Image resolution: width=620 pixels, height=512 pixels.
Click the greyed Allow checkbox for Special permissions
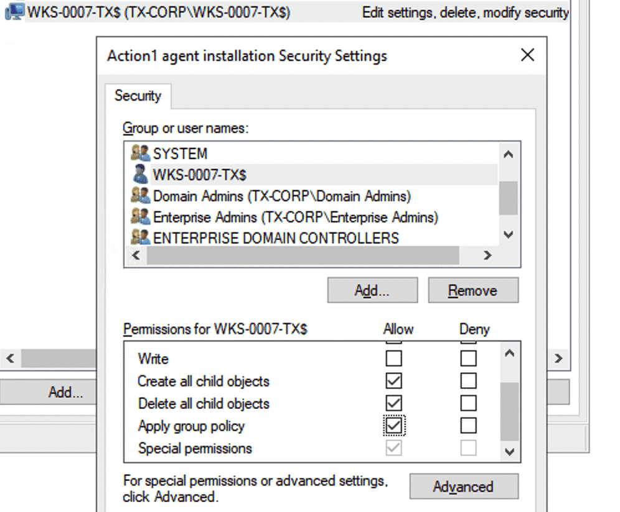[x=393, y=448]
